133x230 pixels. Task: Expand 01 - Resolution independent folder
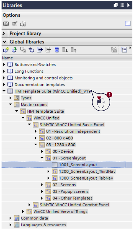(x=36, y=131)
